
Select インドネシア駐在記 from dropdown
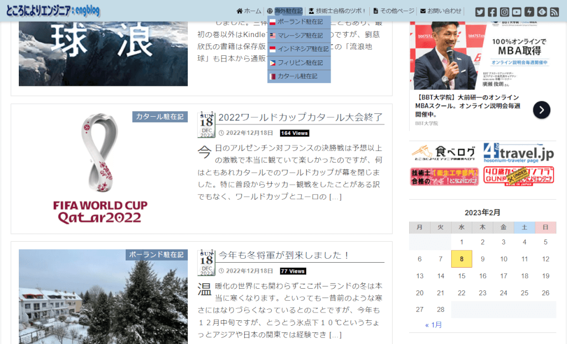pos(299,49)
